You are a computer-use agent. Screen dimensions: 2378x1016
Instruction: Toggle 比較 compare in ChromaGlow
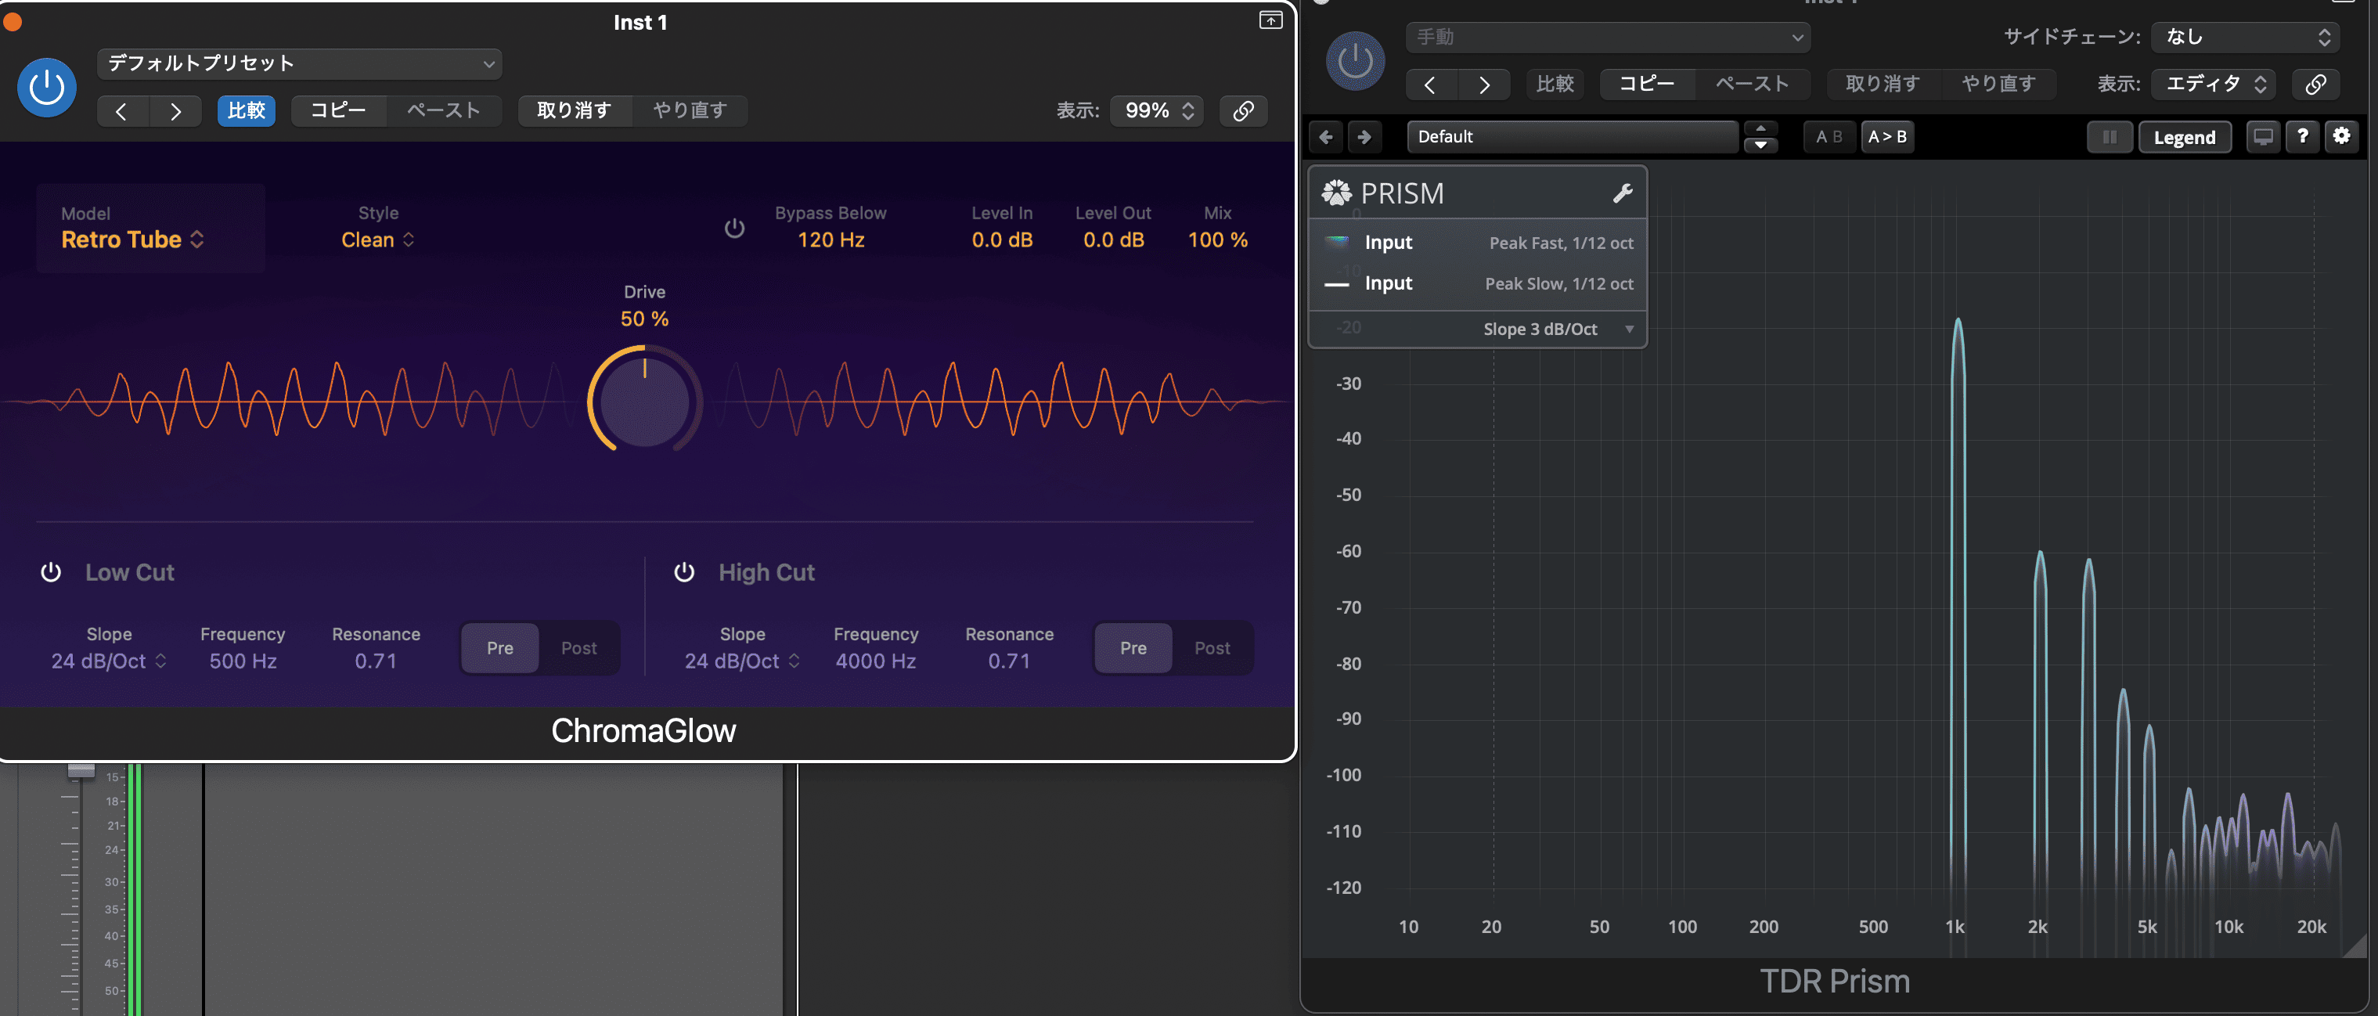(247, 110)
